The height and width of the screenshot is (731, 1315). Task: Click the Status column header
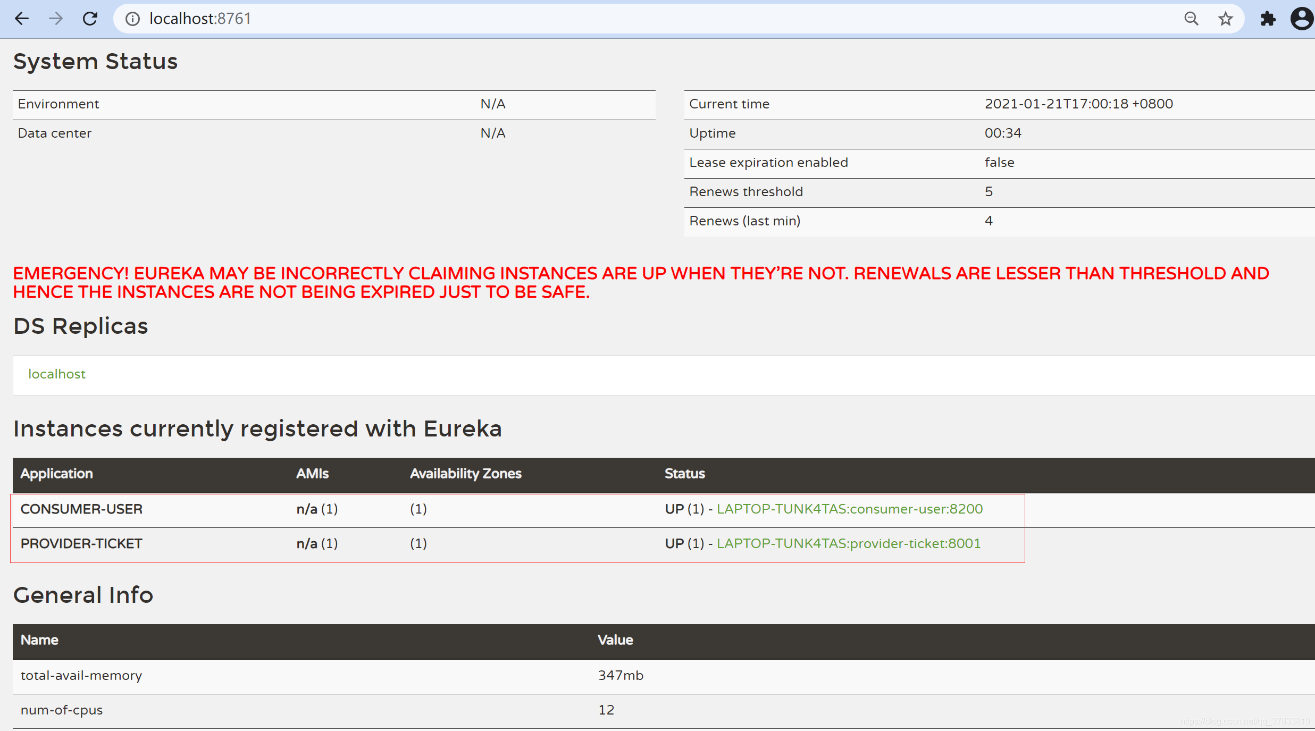tap(684, 474)
